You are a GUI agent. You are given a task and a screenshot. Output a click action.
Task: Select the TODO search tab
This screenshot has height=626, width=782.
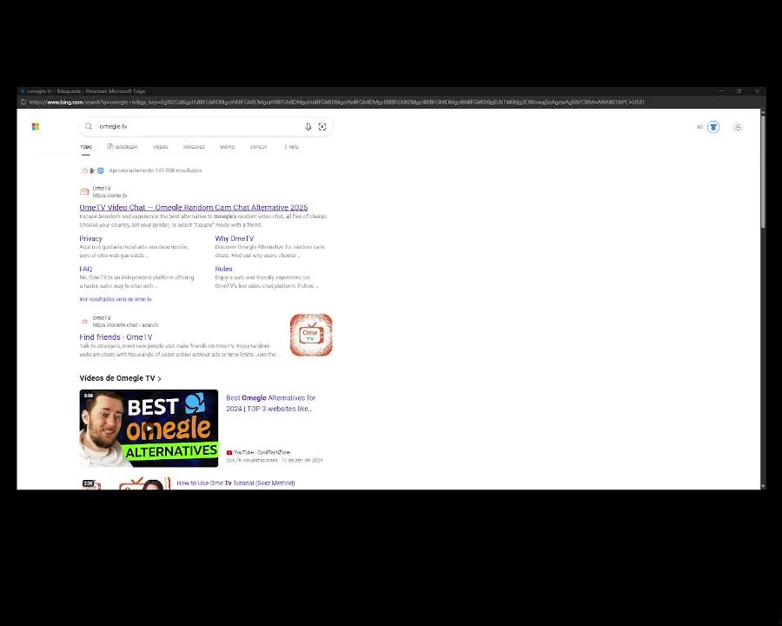pos(86,147)
